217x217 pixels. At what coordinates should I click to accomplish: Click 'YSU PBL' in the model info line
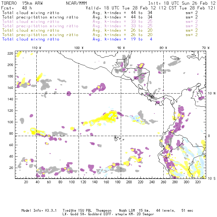[x=85, y=211]
